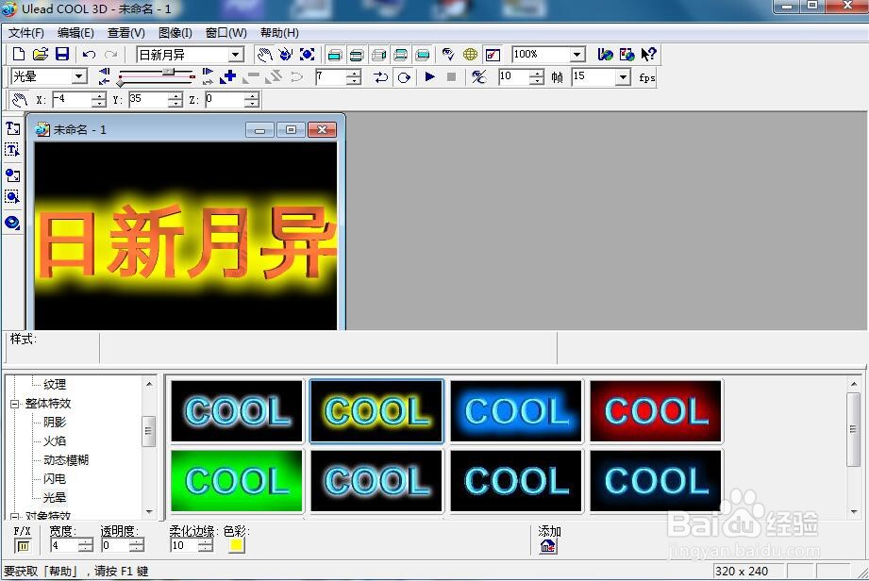Click the timeline frame slider thumb
The width and height of the screenshot is (869, 581).
(169, 72)
